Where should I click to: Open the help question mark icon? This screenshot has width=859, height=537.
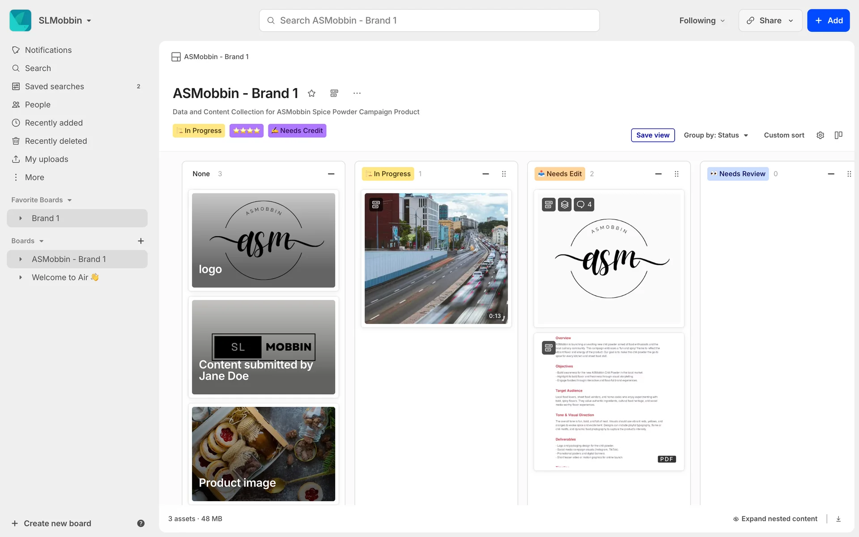140,523
